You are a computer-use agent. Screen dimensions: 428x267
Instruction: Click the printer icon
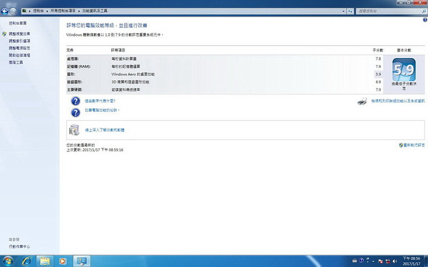click(362, 102)
